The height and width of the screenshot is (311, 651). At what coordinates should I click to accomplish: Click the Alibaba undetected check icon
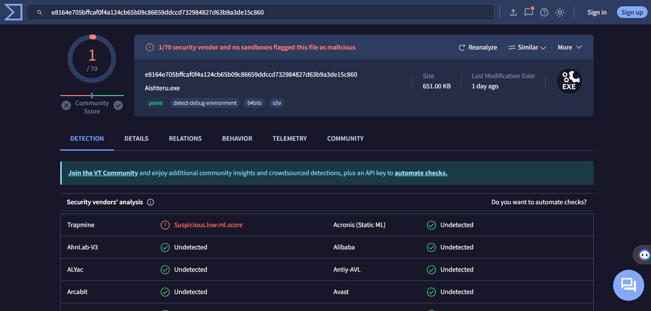tap(431, 247)
